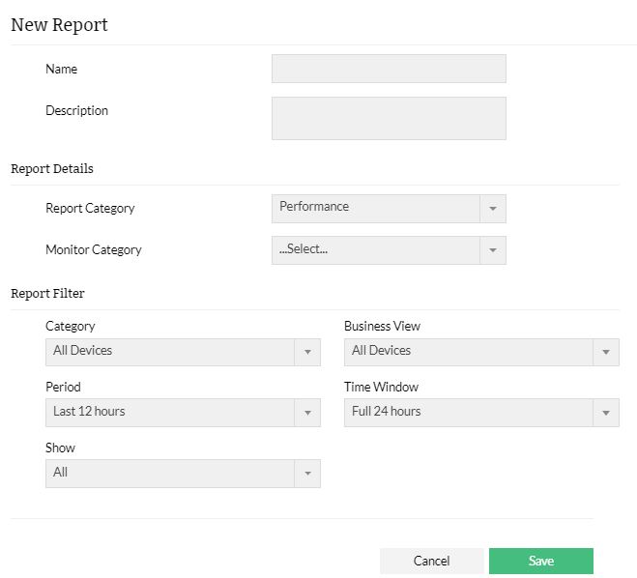The height and width of the screenshot is (578, 637).
Task: Click the Monitor Category dropdown arrow
Action: point(492,250)
